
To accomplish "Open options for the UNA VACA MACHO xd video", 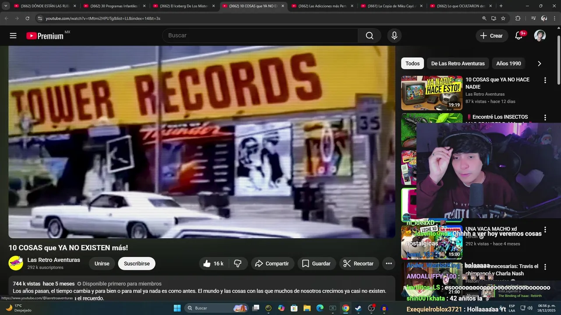I will (545, 230).
